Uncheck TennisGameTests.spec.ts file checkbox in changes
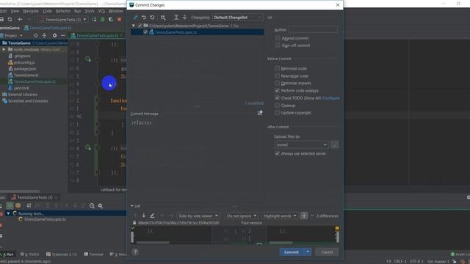Screen dimensions: 470x264 point(145,32)
